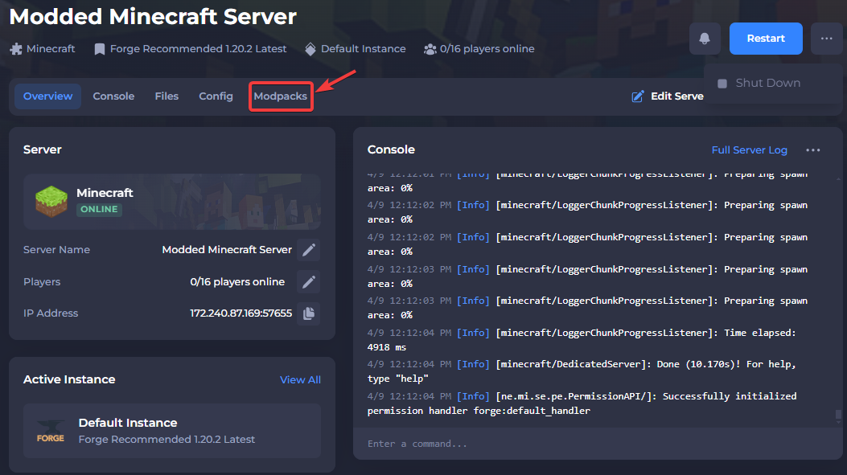
Task: Open the Full Server Log
Action: click(x=749, y=149)
